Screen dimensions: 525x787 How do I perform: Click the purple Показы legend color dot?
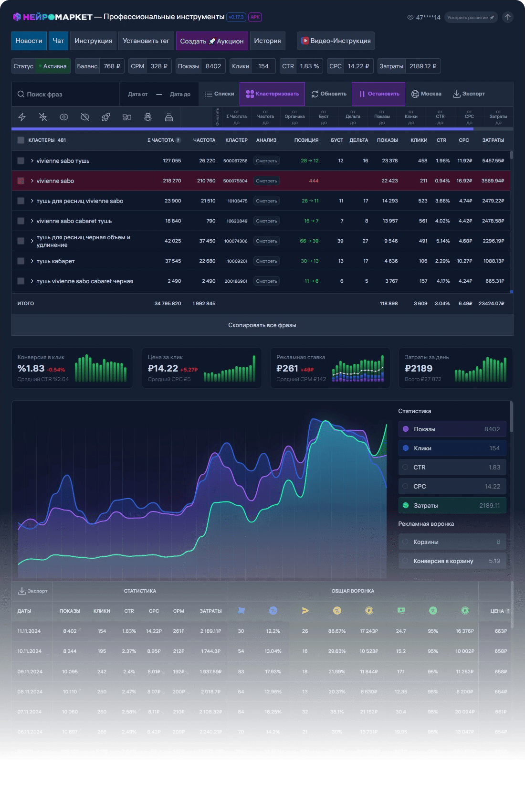(x=406, y=429)
